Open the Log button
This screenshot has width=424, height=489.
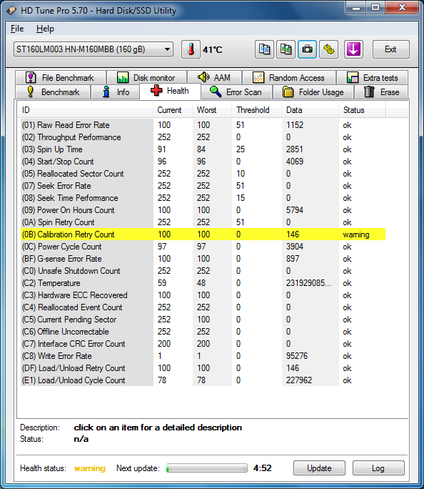click(378, 468)
